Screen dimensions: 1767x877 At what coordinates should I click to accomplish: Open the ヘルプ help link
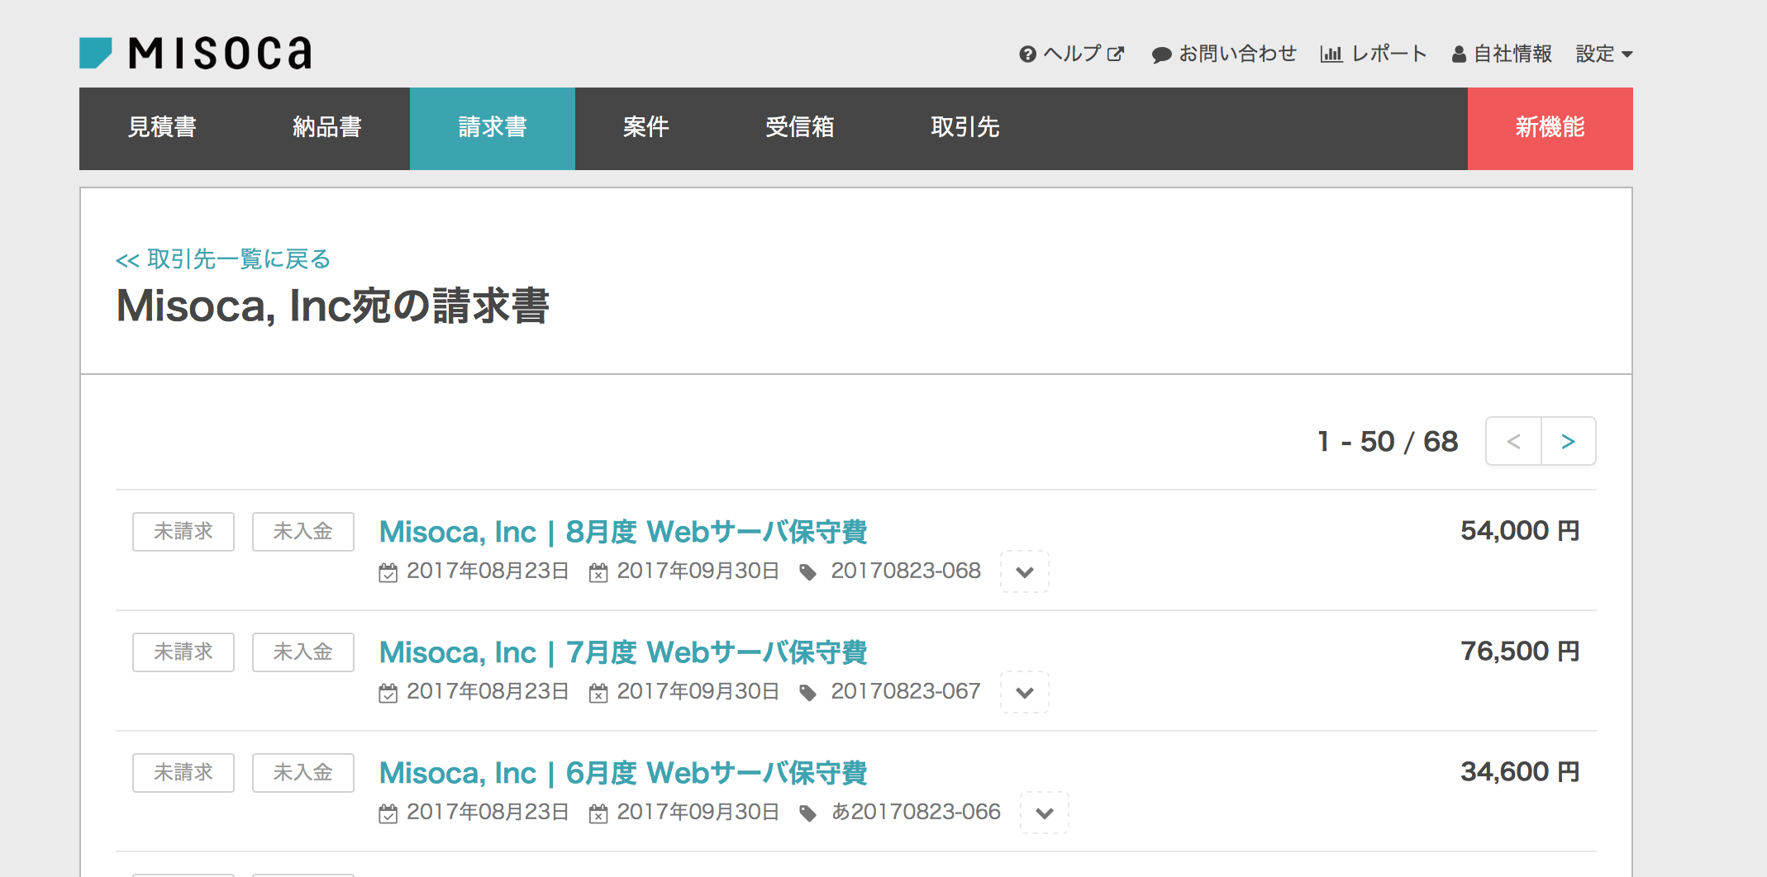1071,54
